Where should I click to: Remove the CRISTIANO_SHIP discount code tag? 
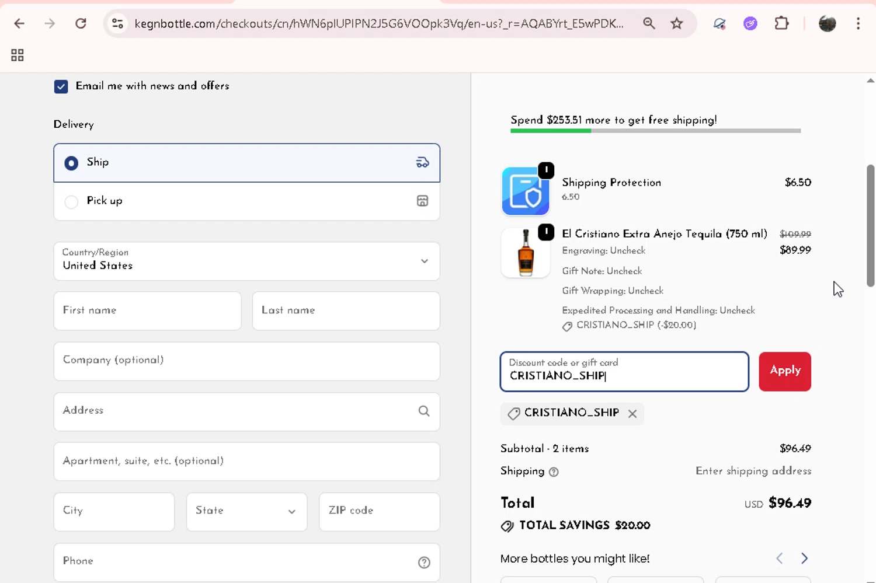click(x=632, y=414)
